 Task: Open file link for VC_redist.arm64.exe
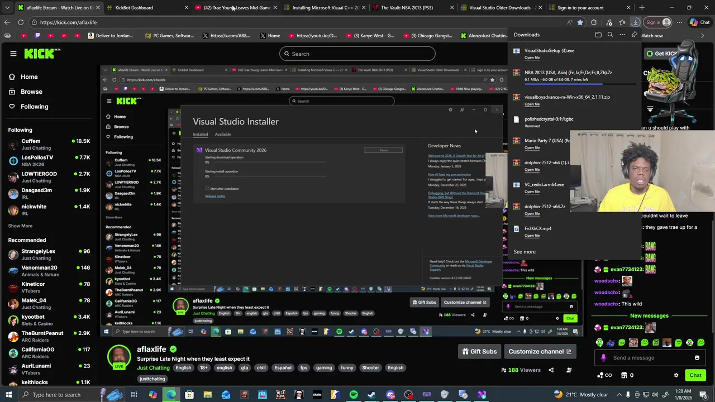click(x=532, y=192)
